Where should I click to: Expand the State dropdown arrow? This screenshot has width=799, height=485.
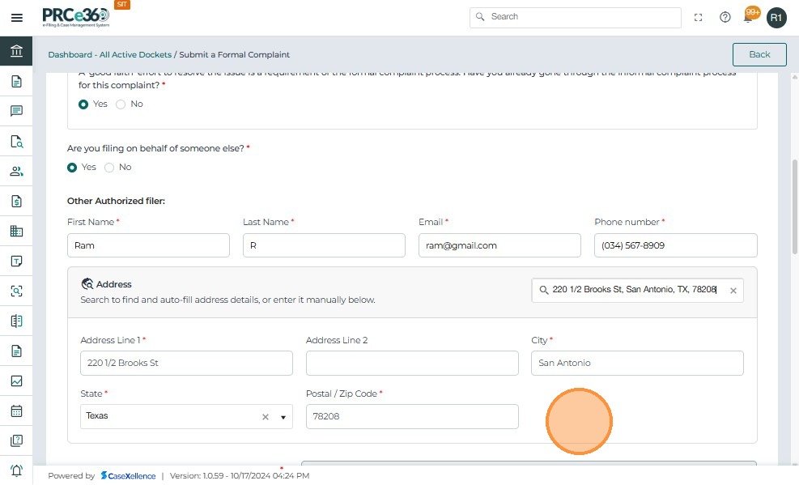[283, 417]
